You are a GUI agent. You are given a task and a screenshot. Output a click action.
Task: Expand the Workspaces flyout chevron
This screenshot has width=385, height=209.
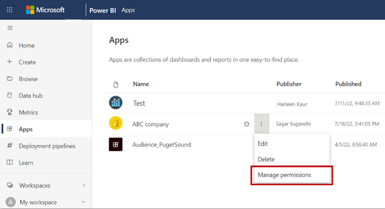coord(84,185)
